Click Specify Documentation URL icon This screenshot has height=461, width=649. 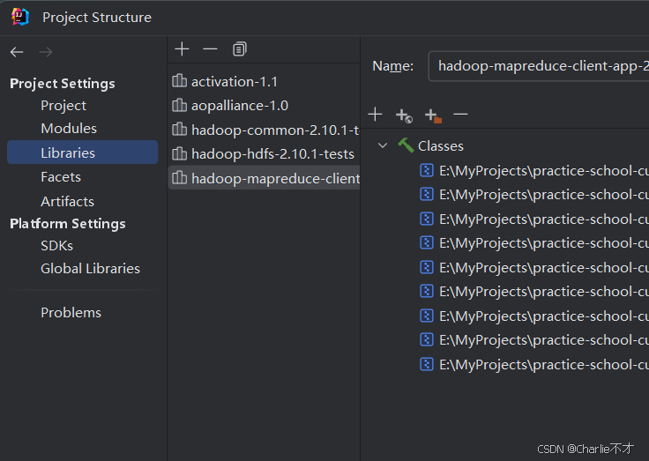(x=404, y=115)
